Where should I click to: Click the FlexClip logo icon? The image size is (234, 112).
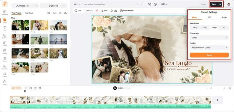[5, 4]
